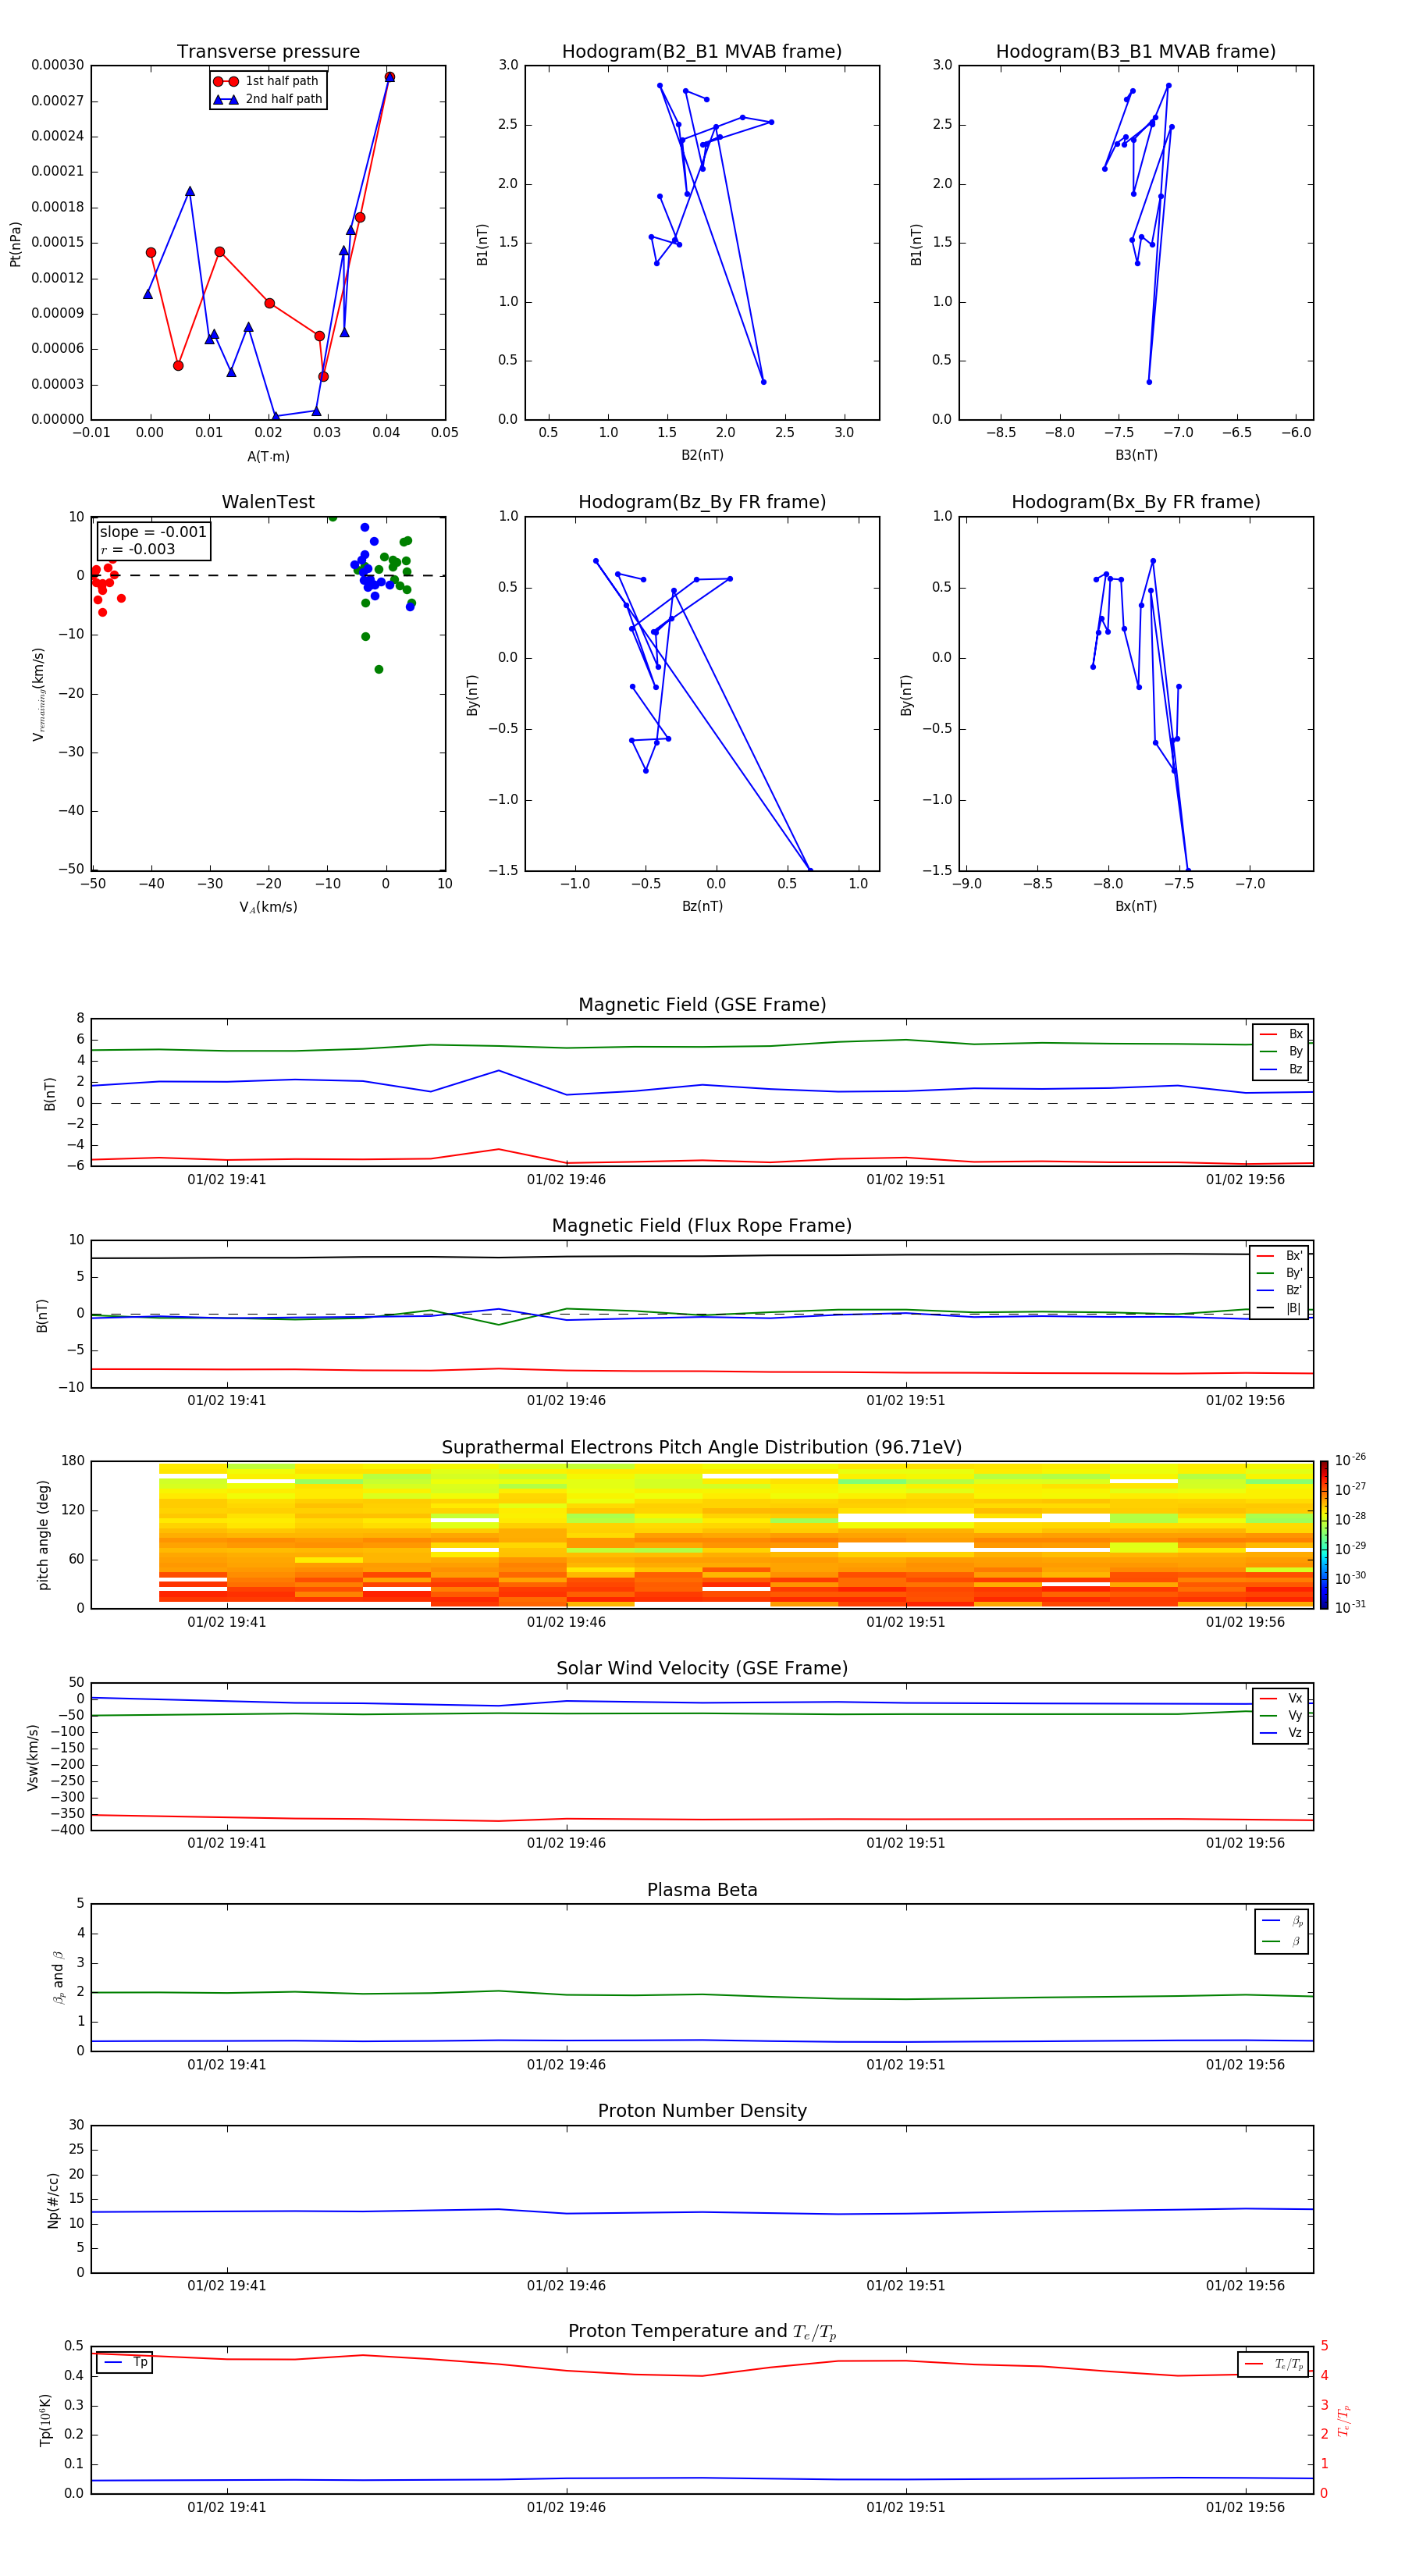The image size is (1405, 2576).
Task: Click the 'Bz(nT)' x-axis label
Action: point(702,906)
